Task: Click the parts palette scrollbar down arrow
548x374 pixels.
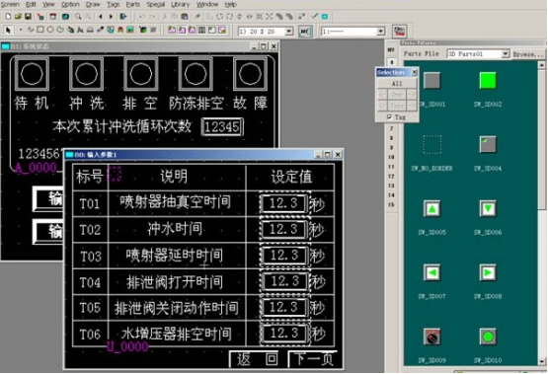Action: pos(541,362)
